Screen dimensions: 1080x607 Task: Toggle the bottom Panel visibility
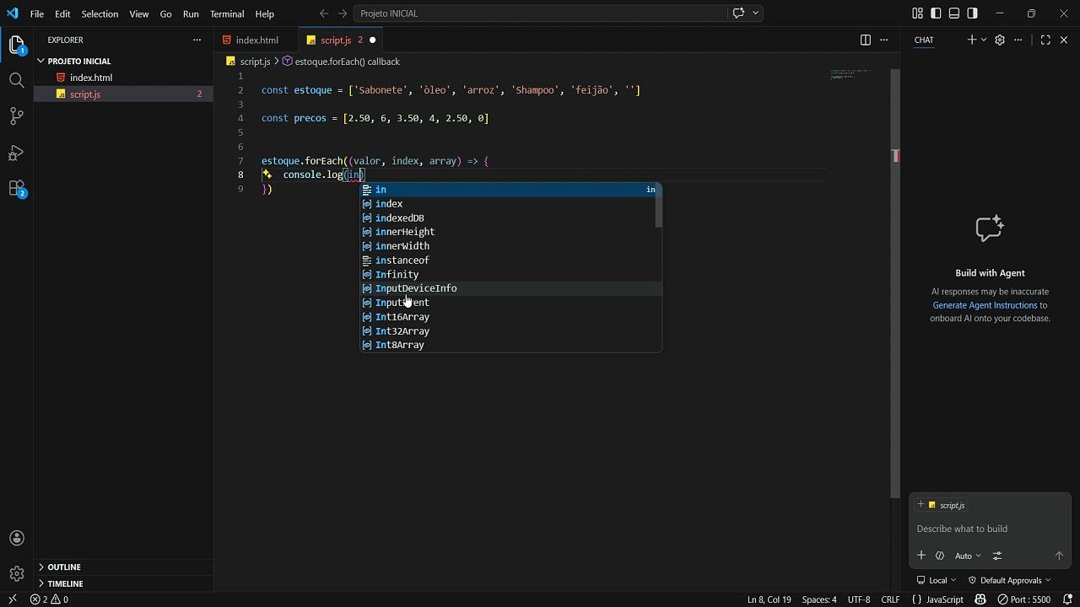point(954,13)
